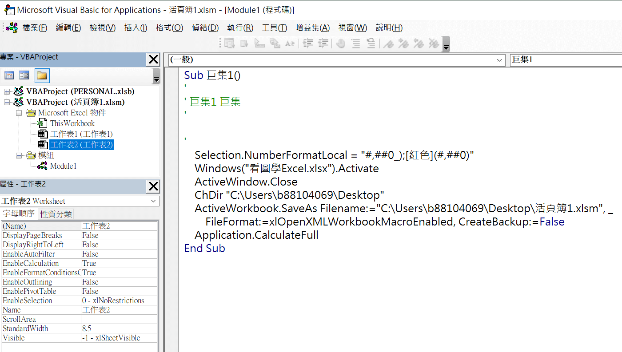622x352 pixels.
Task: Click the Parameter Info toolbar icon
Action: point(275,43)
